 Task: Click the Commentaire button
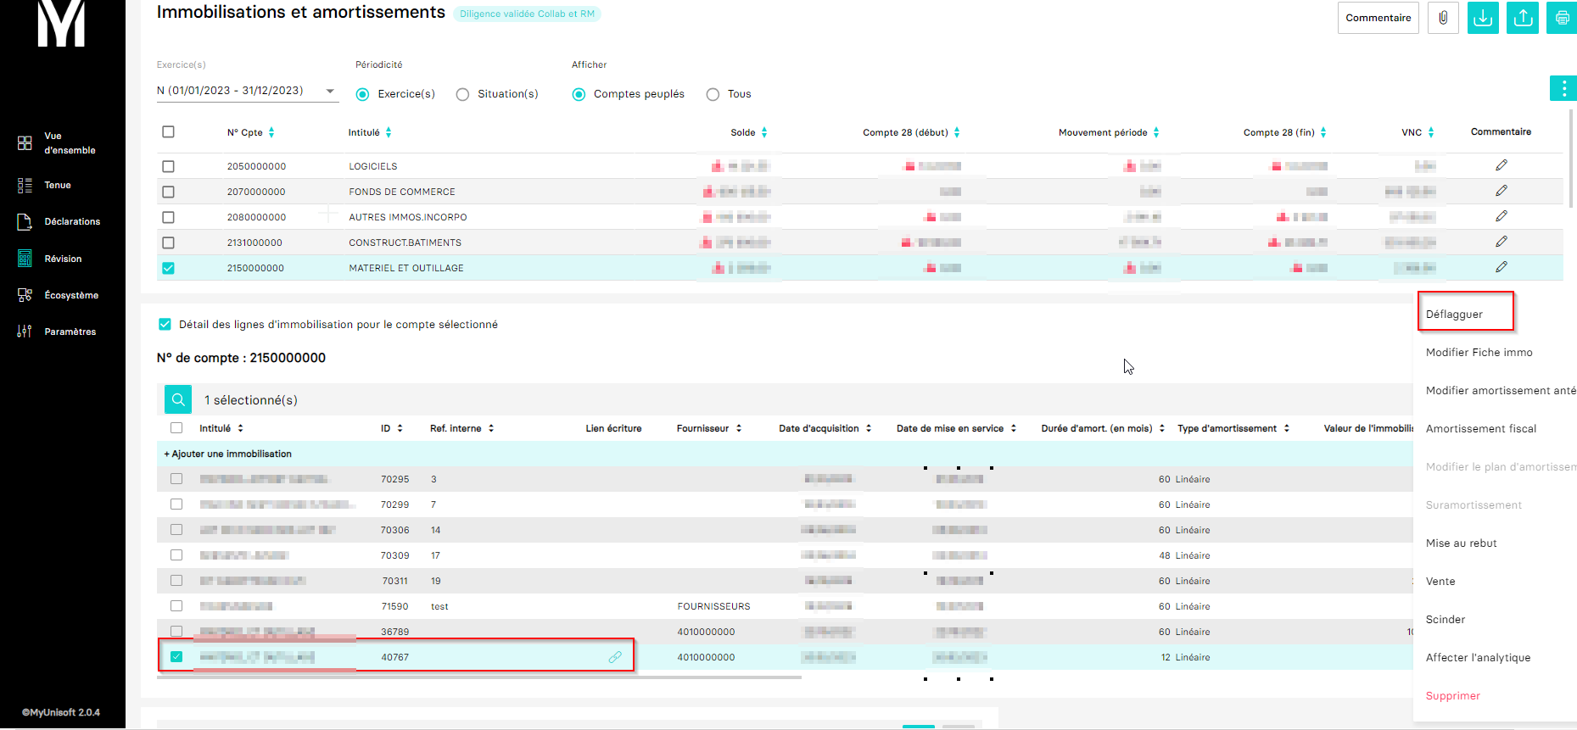pos(1378,18)
